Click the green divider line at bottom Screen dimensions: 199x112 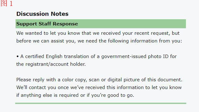coord(101,103)
